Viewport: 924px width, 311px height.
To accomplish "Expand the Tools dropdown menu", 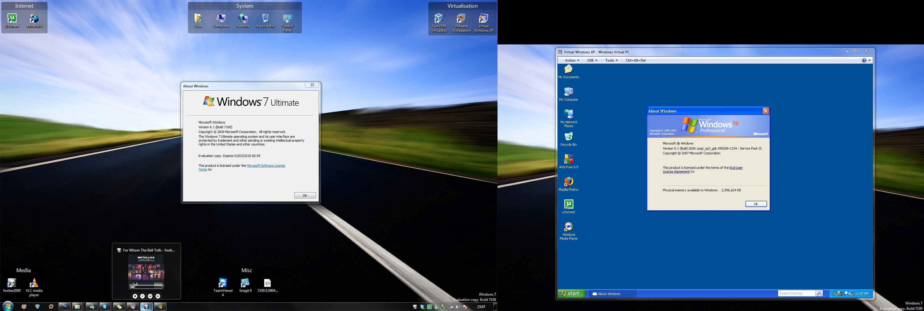I will coord(611,60).
